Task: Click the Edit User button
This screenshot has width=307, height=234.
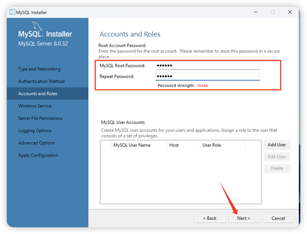Action: 277,157
